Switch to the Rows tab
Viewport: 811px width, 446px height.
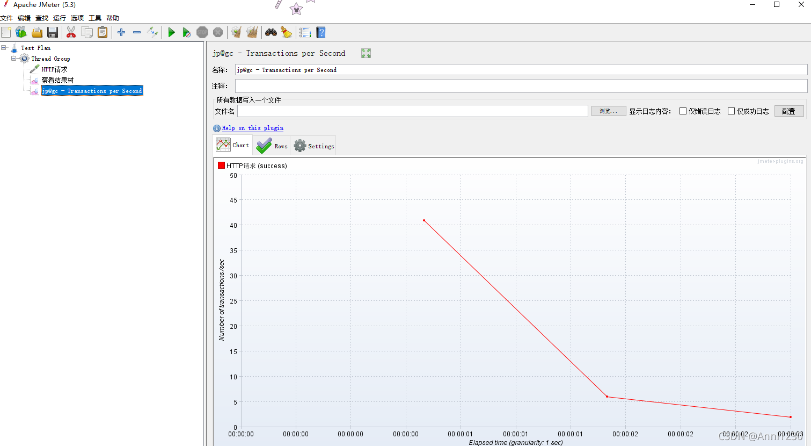coord(272,146)
